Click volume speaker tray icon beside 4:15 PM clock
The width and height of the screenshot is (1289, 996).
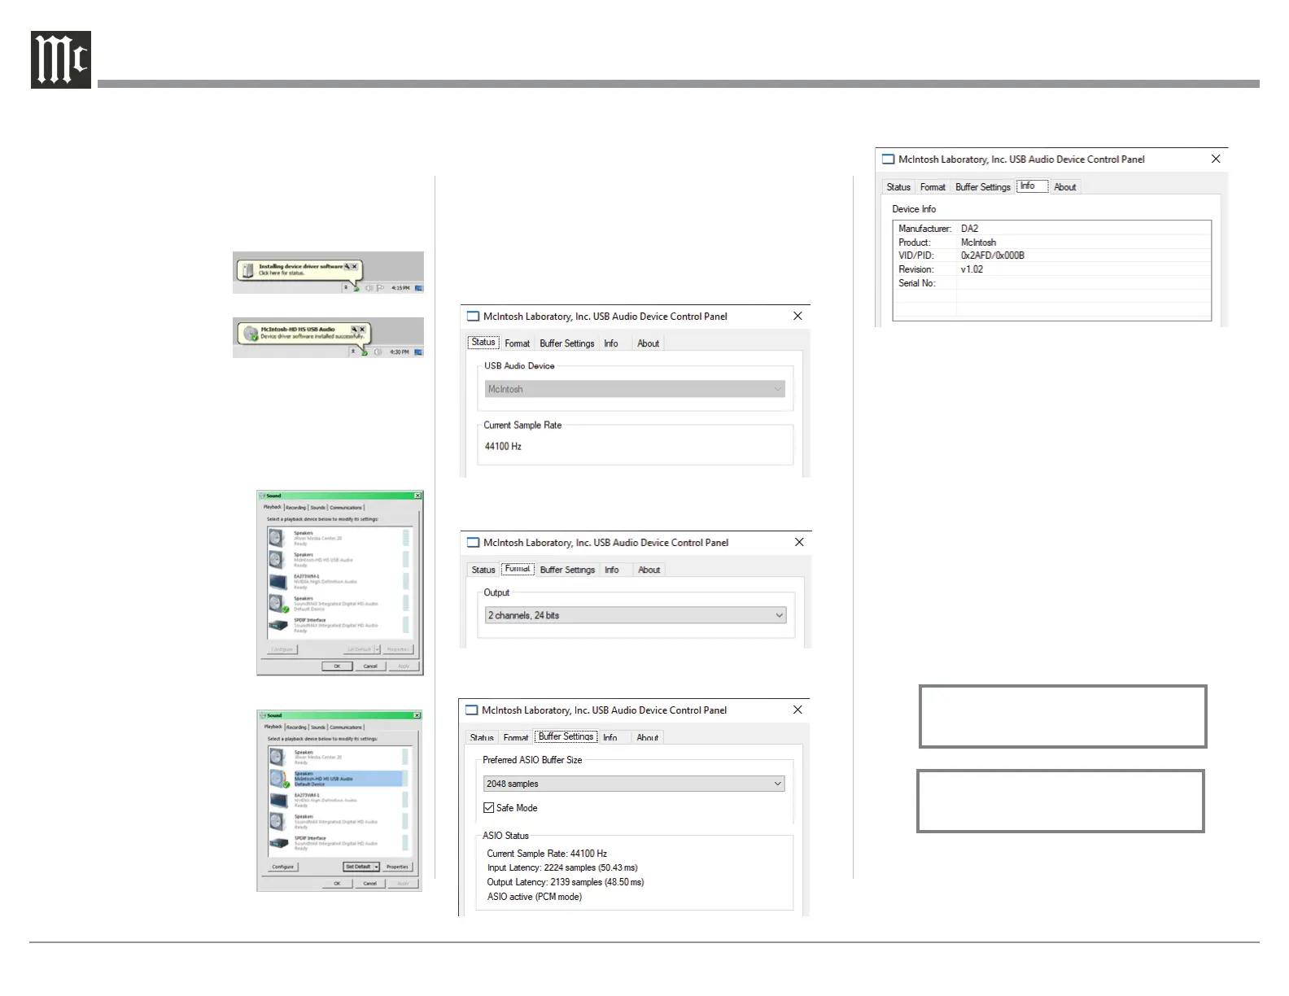click(x=369, y=288)
